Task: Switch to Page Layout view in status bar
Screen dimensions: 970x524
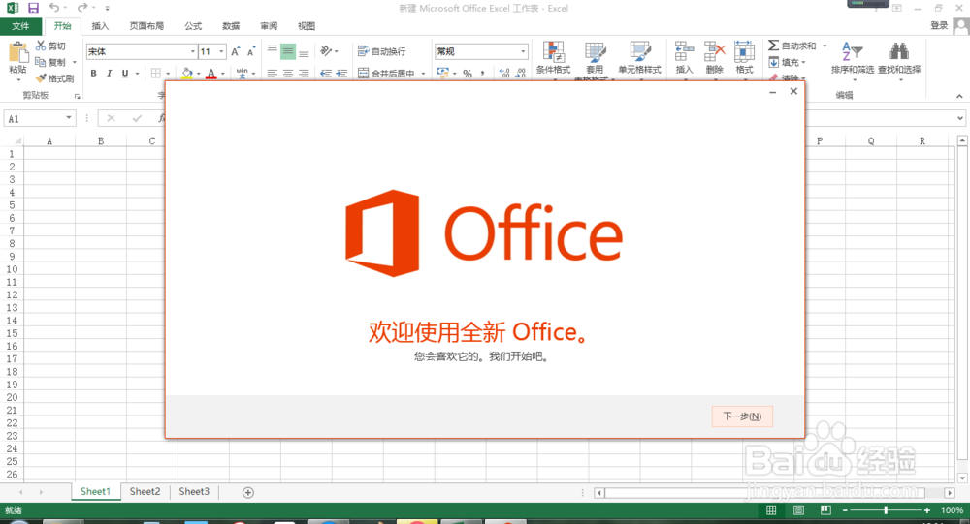Action: click(x=798, y=510)
